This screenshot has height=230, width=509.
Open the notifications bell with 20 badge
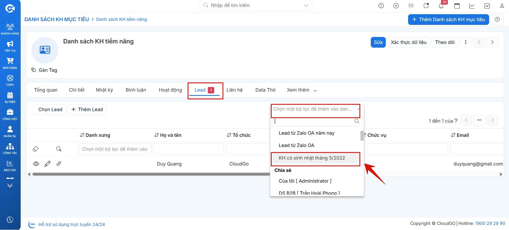(441, 6)
